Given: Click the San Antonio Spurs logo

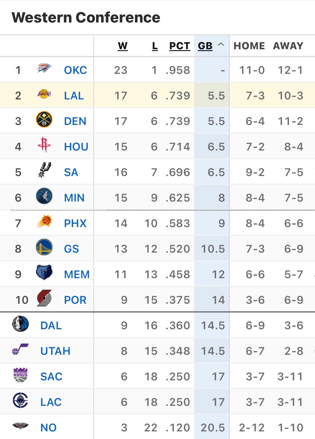Looking at the screenshot, I should click(44, 170).
